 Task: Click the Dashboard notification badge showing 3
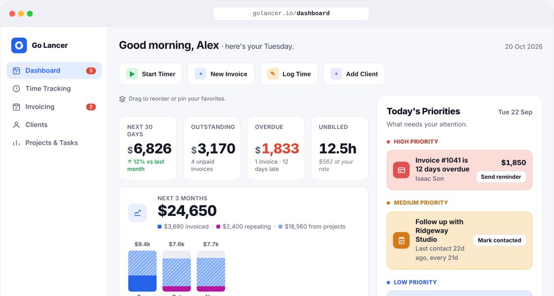pyautogui.click(x=91, y=70)
